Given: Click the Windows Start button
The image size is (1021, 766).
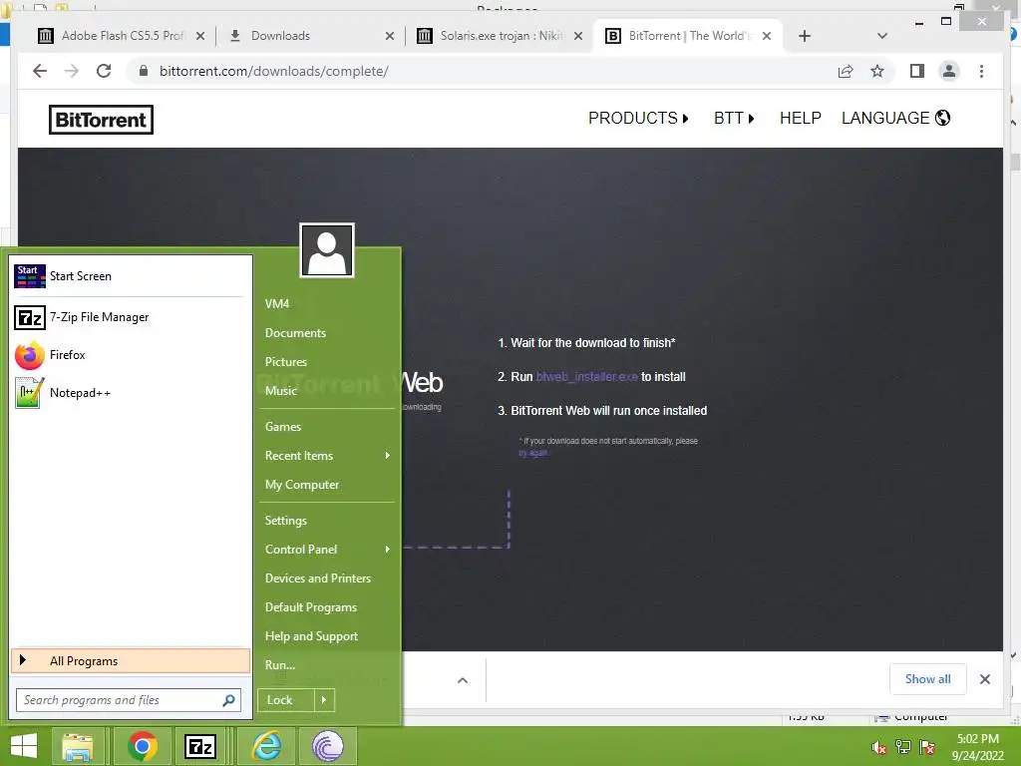Looking at the screenshot, I should [24, 746].
